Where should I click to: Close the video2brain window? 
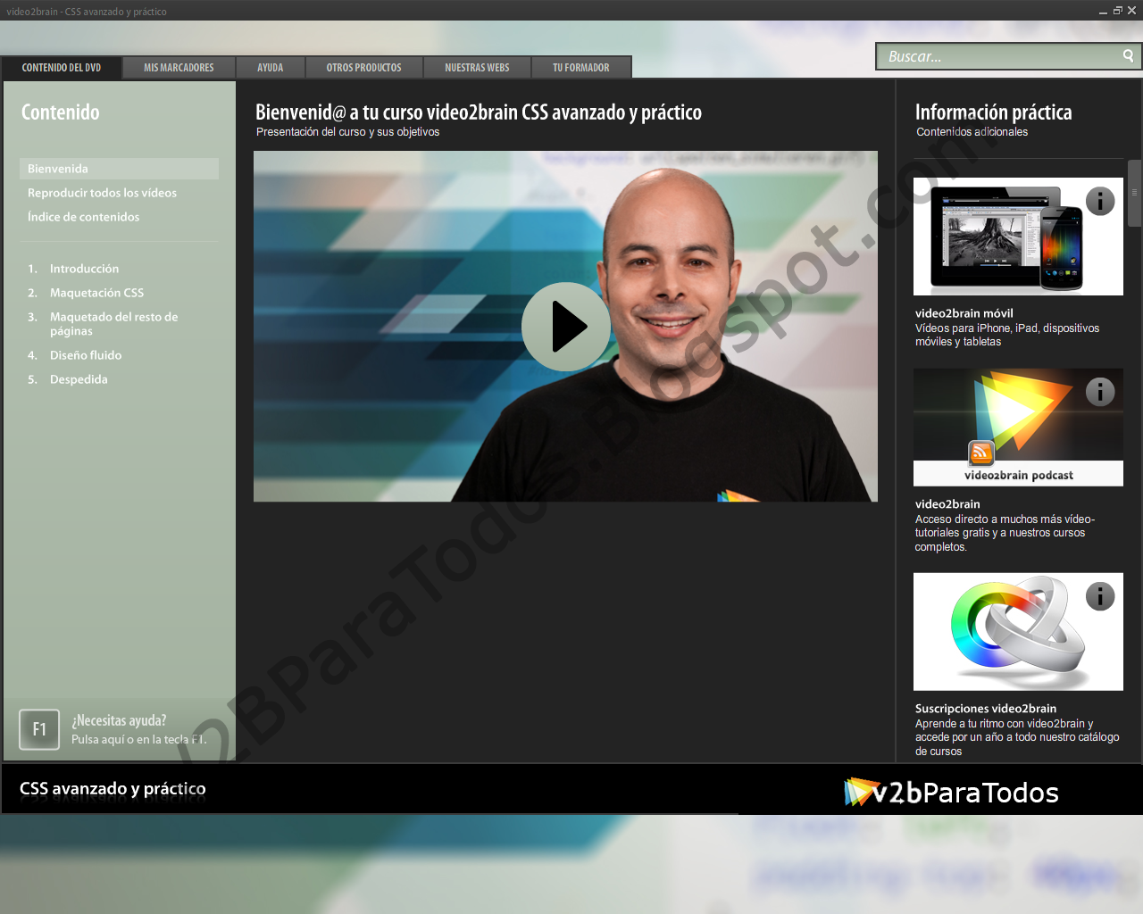1131,11
